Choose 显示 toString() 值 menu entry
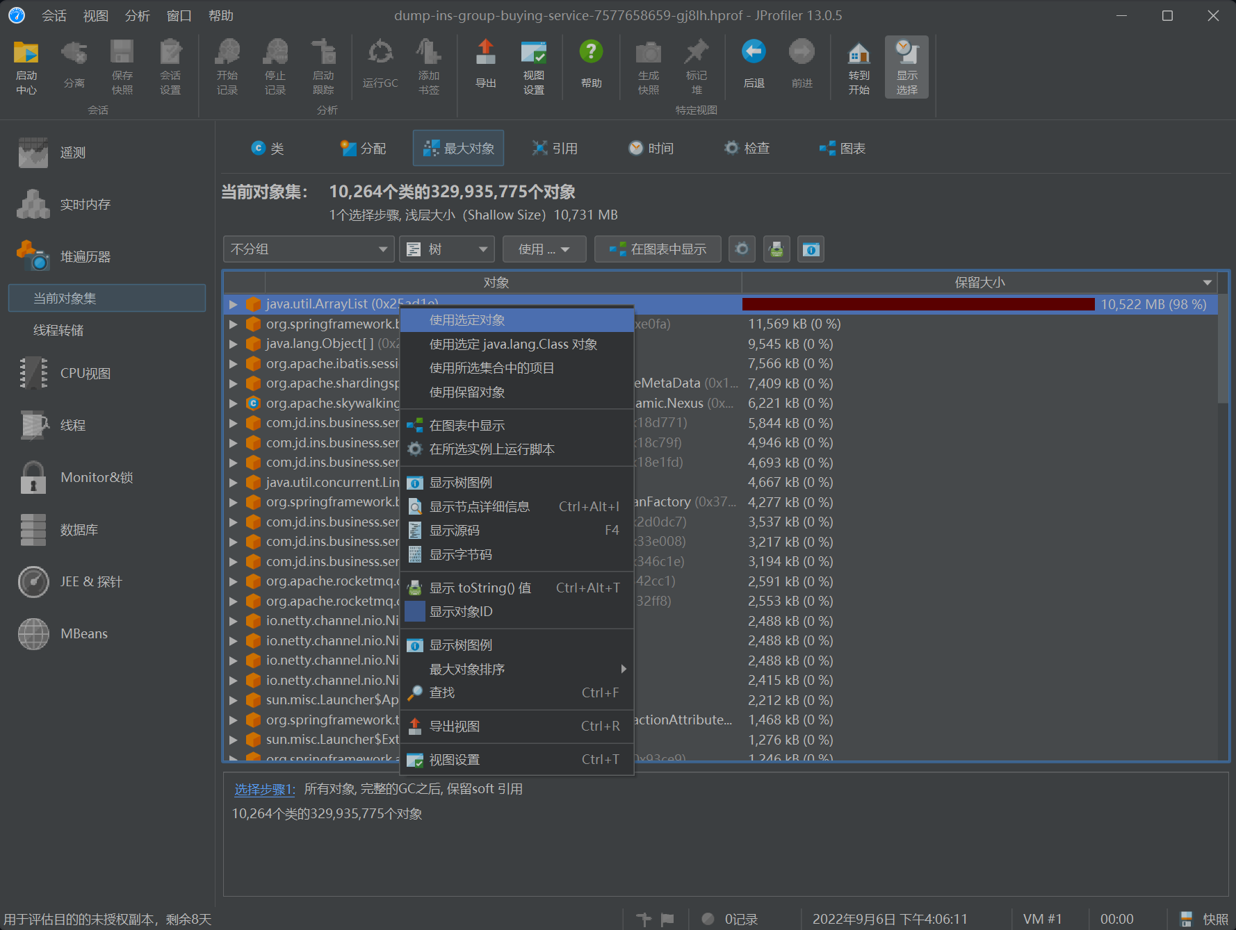Image resolution: width=1236 pixels, height=930 pixels. 517,588
